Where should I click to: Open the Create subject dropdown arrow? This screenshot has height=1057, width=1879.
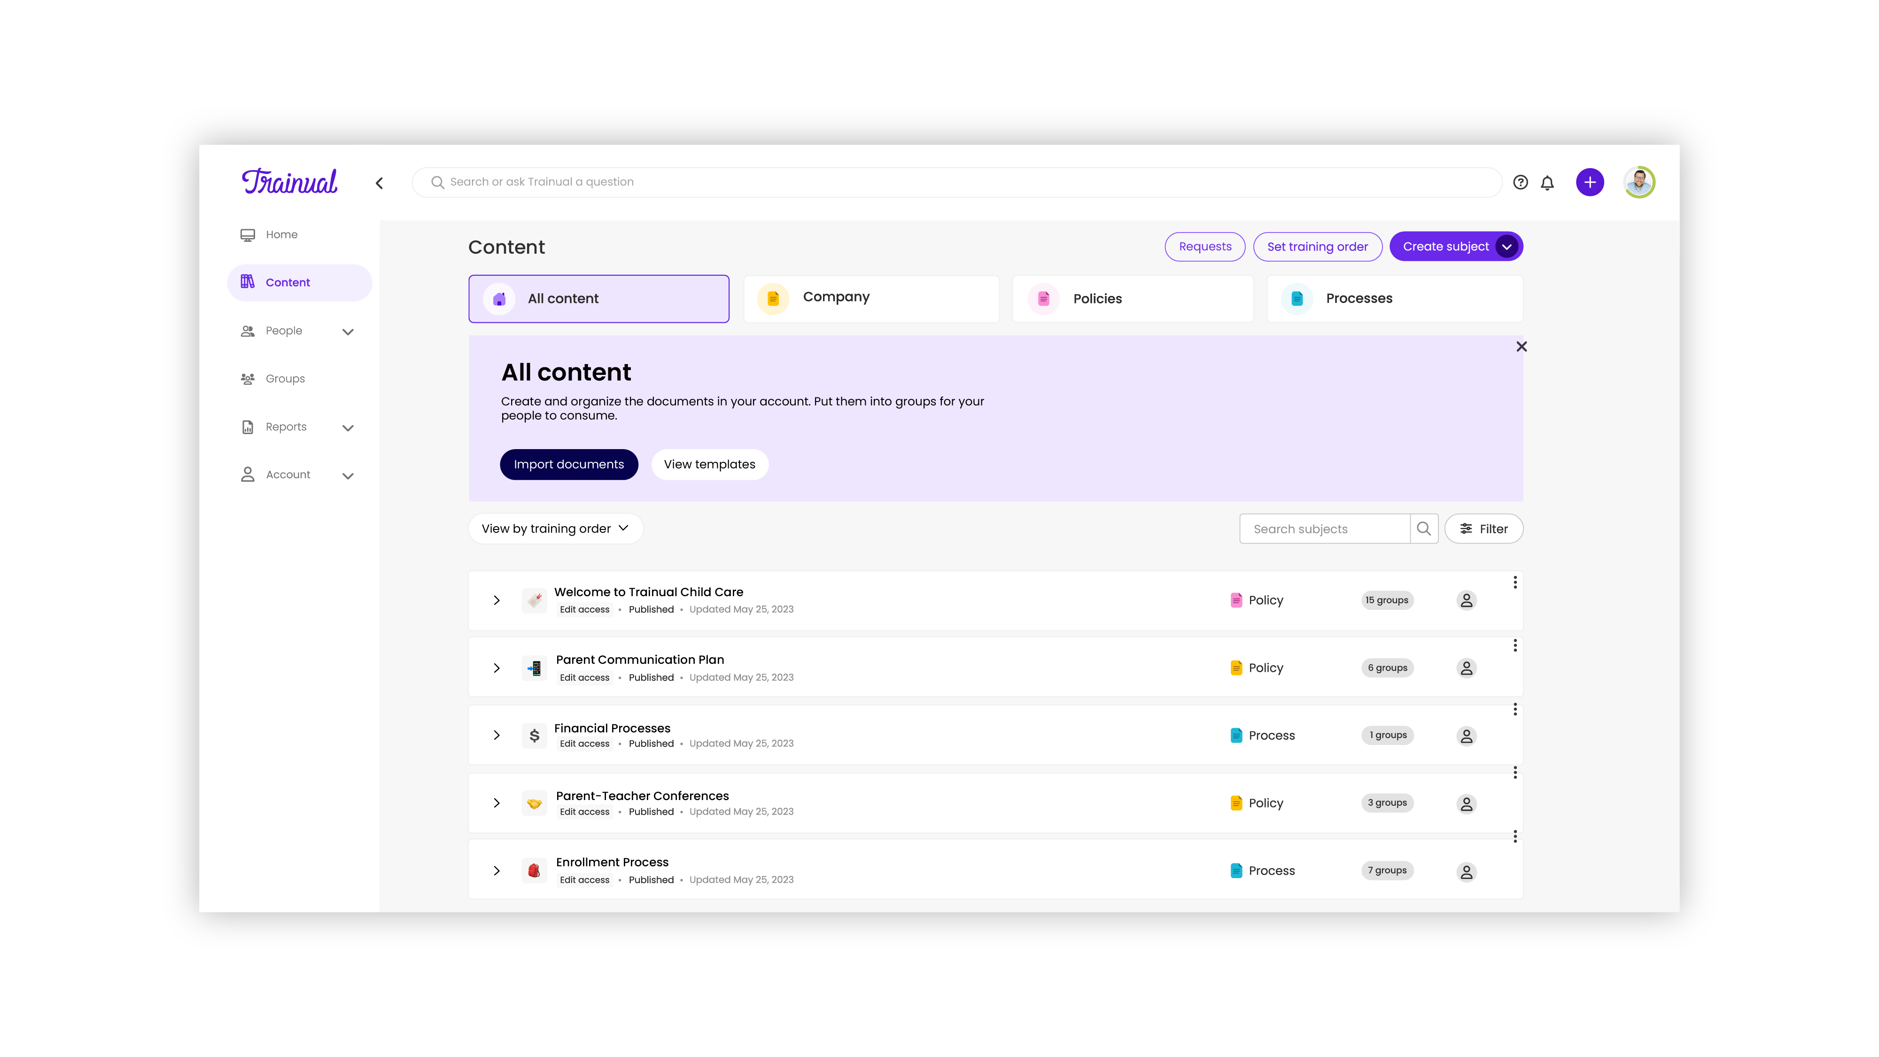1506,247
